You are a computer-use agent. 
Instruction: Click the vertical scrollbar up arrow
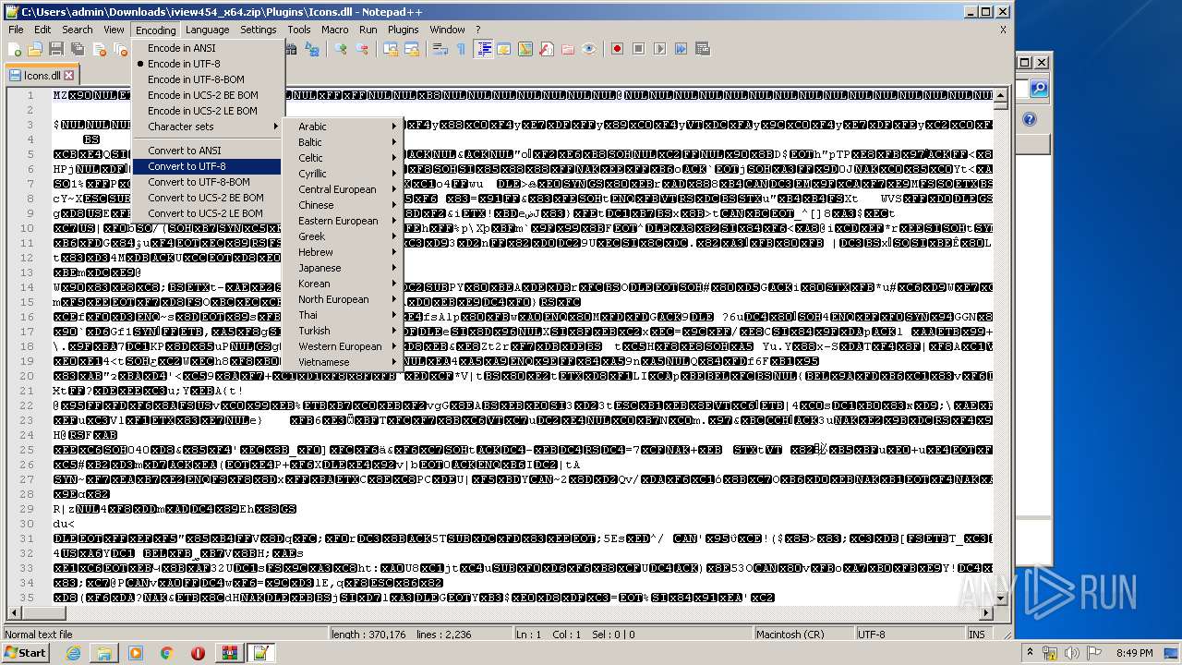(1003, 94)
